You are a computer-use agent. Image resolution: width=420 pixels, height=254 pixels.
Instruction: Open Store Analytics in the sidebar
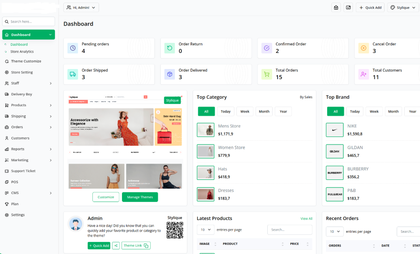(22, 52)
